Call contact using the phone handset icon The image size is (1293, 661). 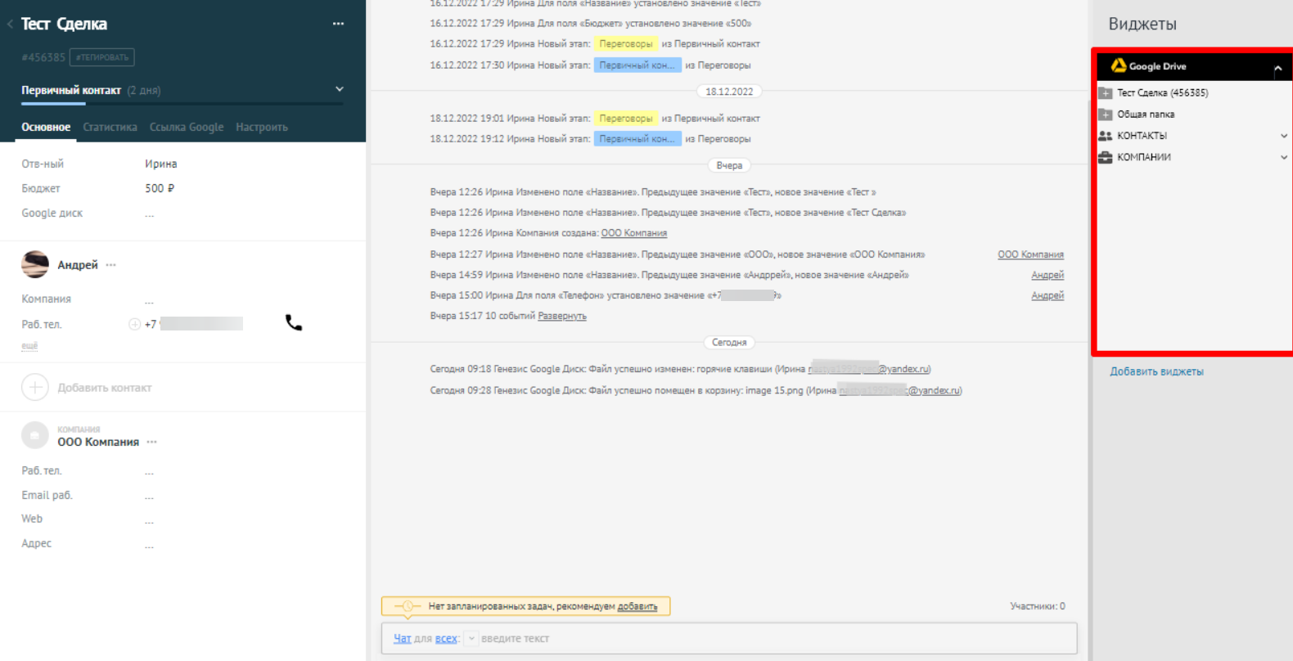(294, 322)
